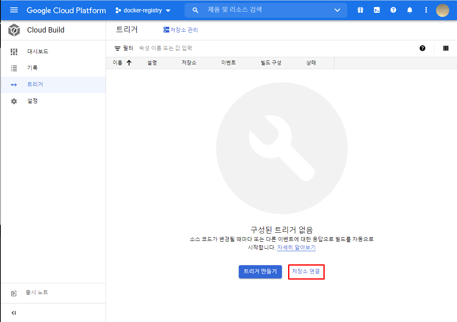
Task: Open the filter help question icon
Action: point(422,49)
